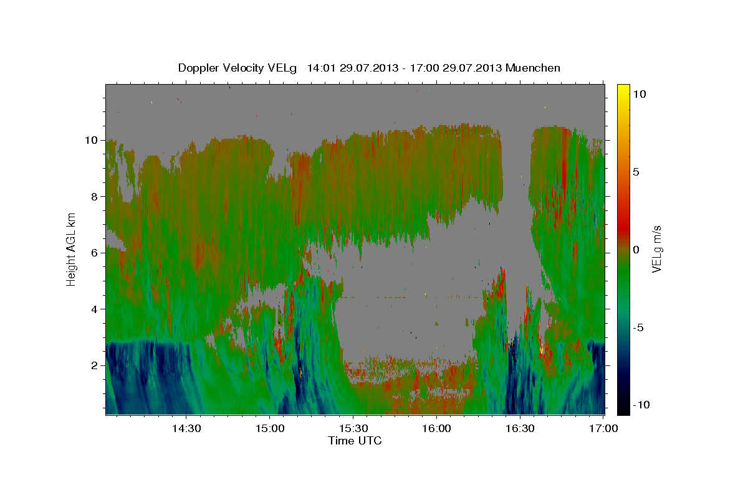Click the 16:30 time tick label
This screenshot has height=498, width=748.
pos(520,428)
